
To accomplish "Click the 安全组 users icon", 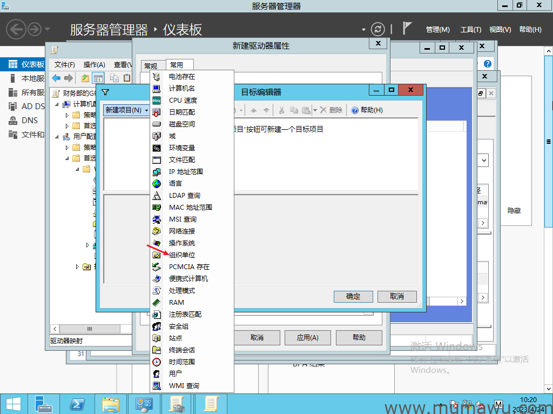I will coord(157,326).
